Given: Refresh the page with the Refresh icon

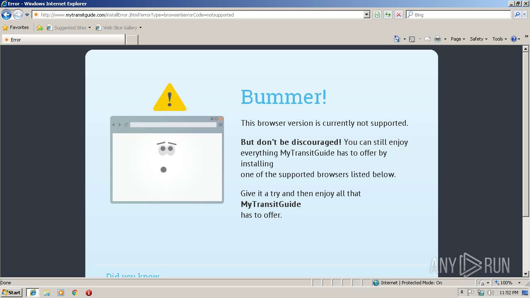Looking at the screenshot, I should (x=388, y=15).
